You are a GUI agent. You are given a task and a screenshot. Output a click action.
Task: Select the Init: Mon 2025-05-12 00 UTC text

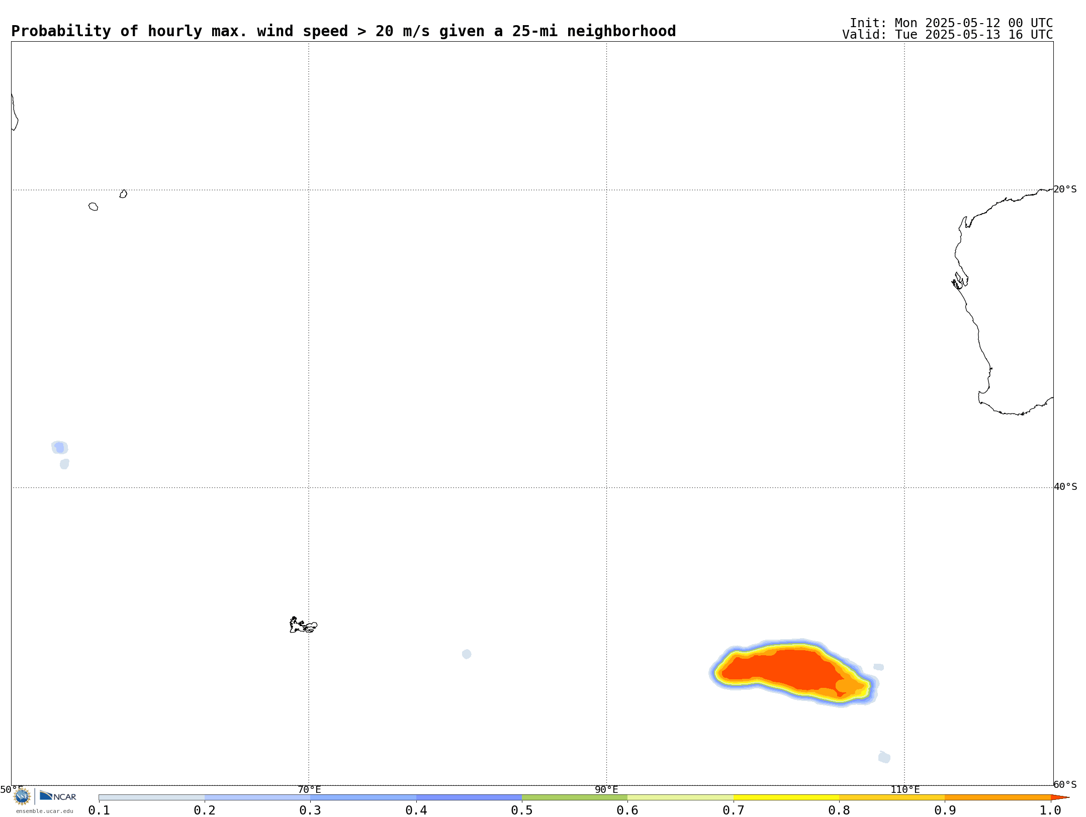(x=951, y=23)
